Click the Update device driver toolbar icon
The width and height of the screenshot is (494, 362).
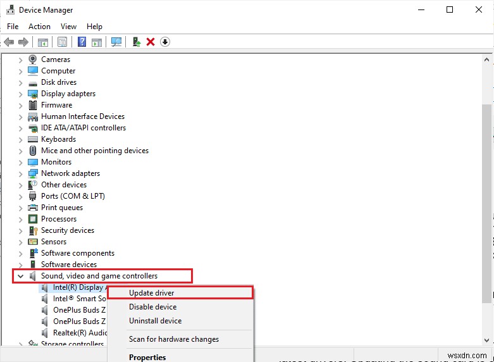pos(137,42)
